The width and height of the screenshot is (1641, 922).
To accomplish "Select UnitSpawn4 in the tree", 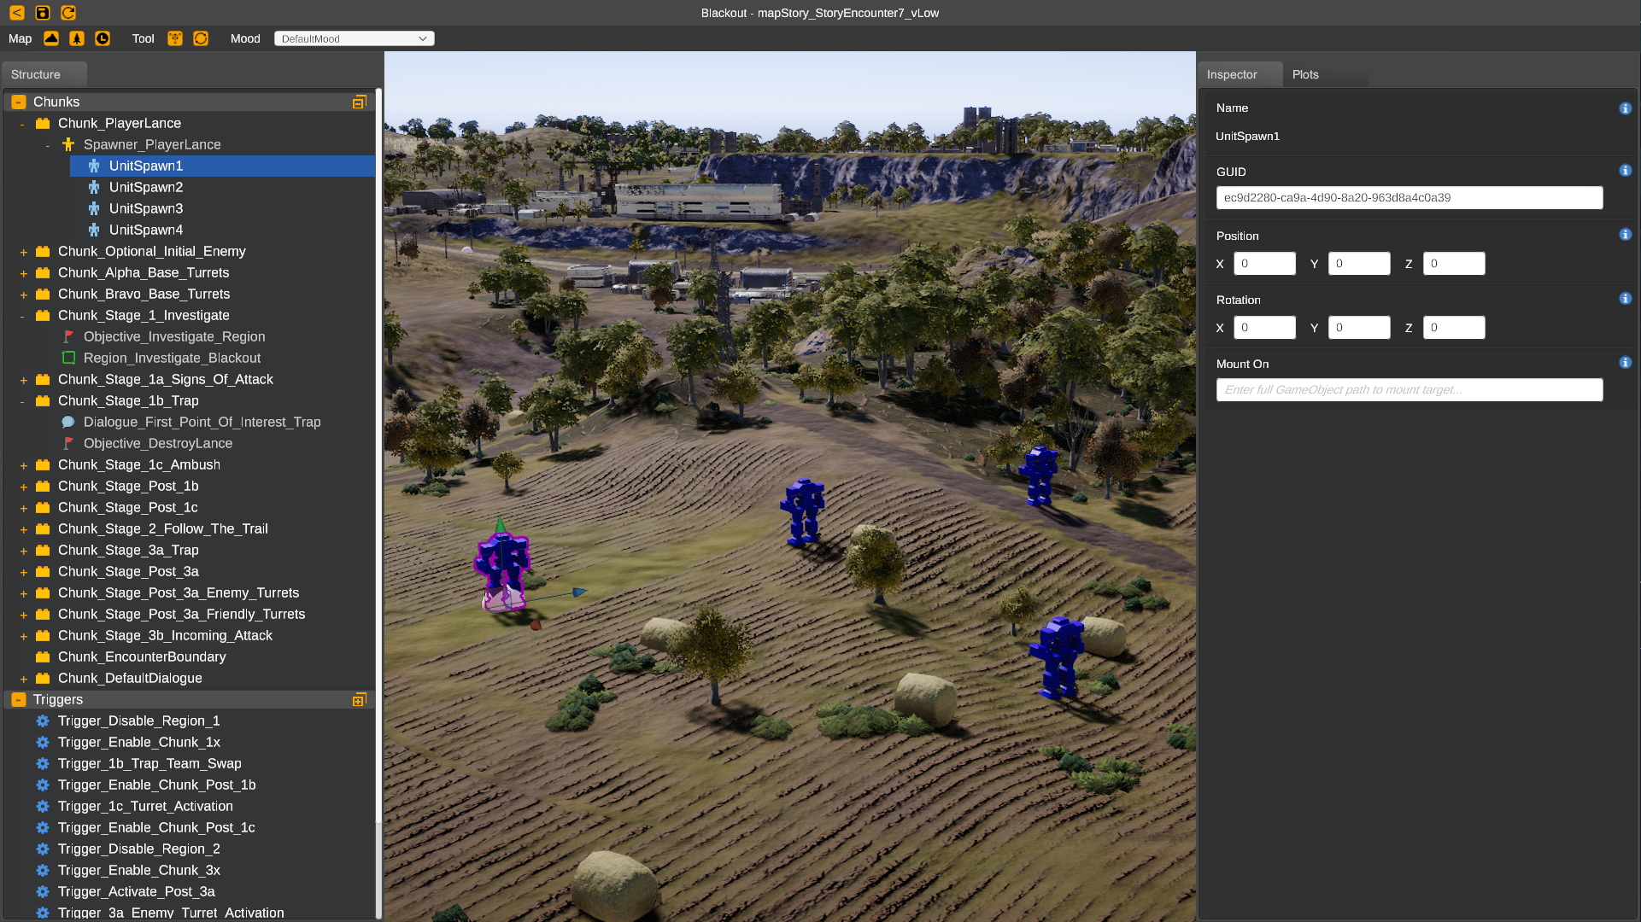I will pos(222,230).
